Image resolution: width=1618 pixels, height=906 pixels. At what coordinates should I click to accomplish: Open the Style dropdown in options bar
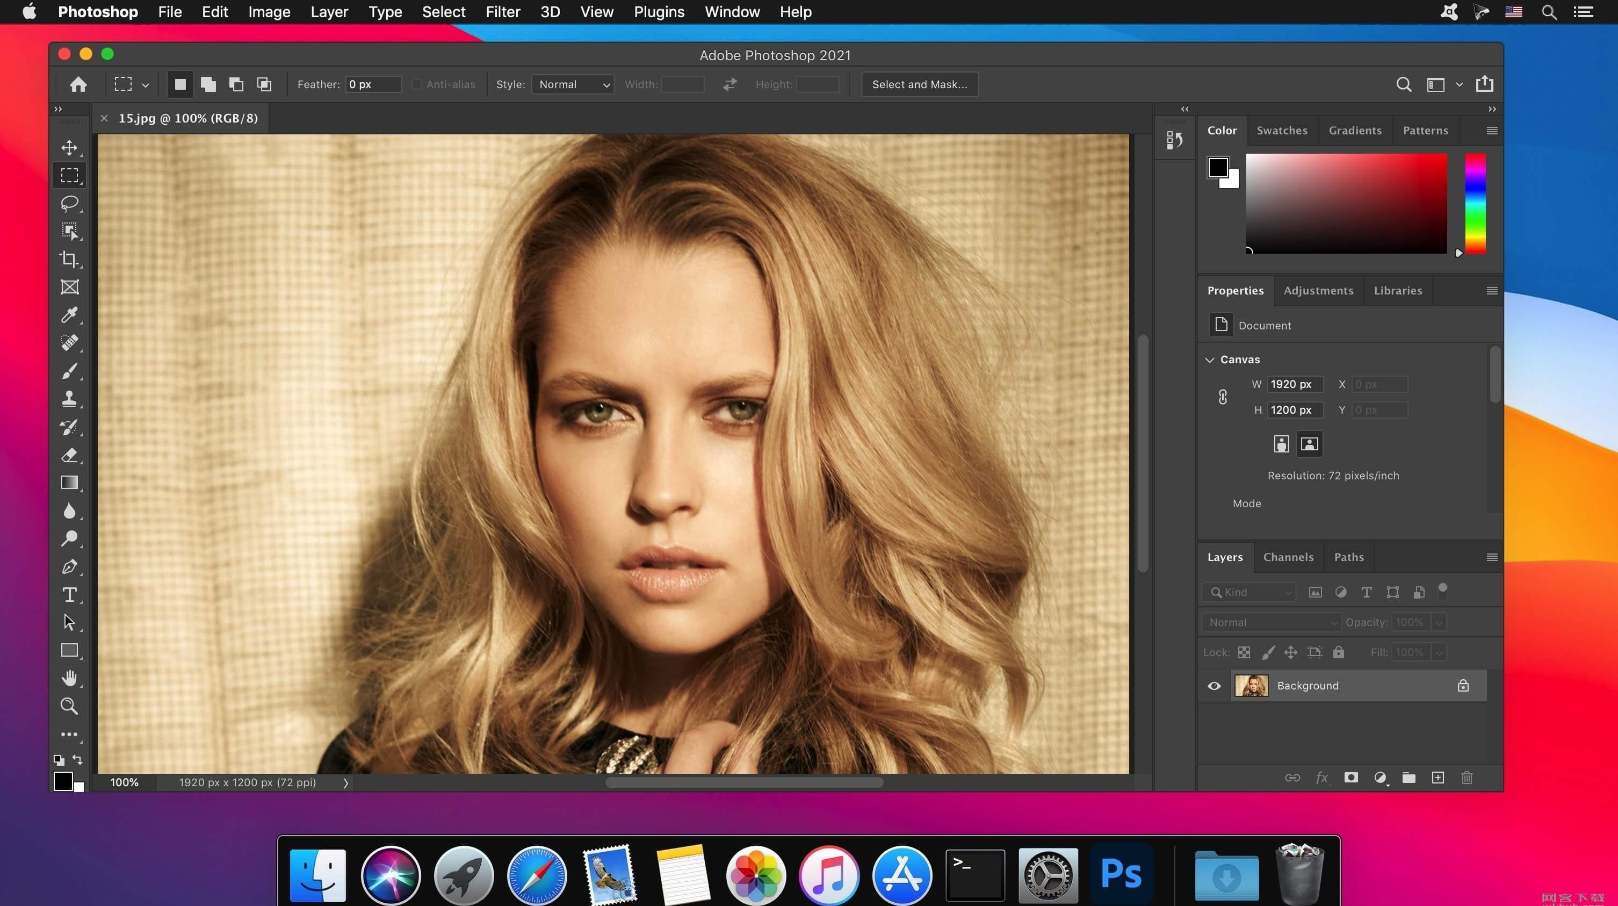572,83
